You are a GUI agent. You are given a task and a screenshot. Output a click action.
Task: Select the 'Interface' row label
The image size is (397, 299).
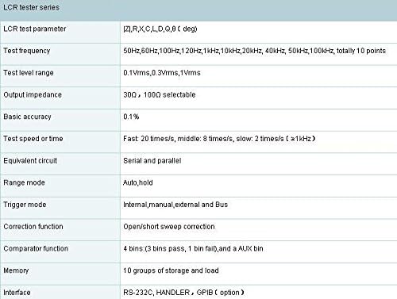pyautogui.click(x=17, y=293)
